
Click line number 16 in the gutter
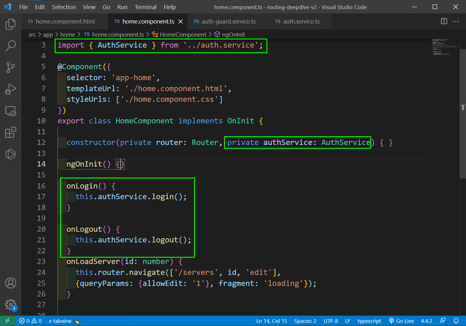[41, 186]
